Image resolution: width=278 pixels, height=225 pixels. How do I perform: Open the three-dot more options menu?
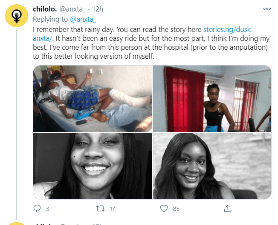[267, 9]
